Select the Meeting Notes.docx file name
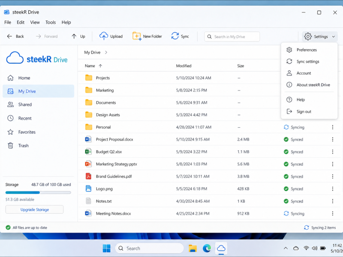This screenshot has height=257, width=343. tap(113, 213)
